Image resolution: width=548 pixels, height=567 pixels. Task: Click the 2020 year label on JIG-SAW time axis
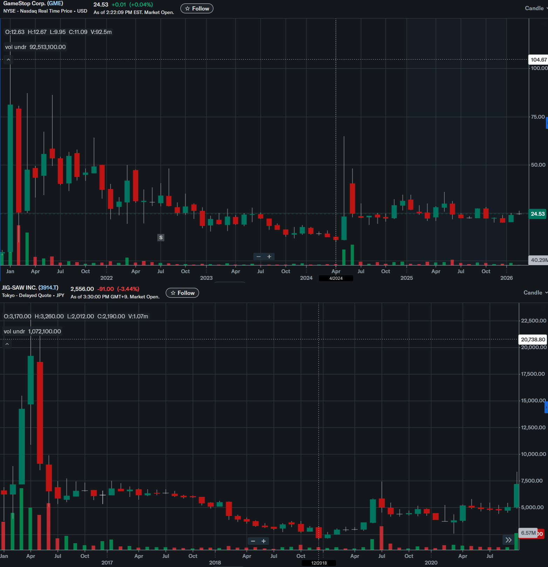(x=431, y=562)
